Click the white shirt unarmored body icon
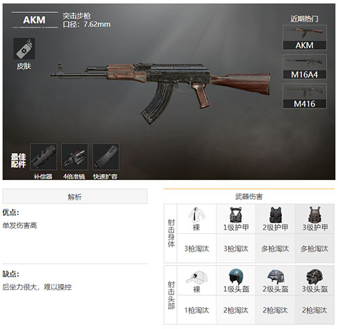 click(x=197, y=215)
